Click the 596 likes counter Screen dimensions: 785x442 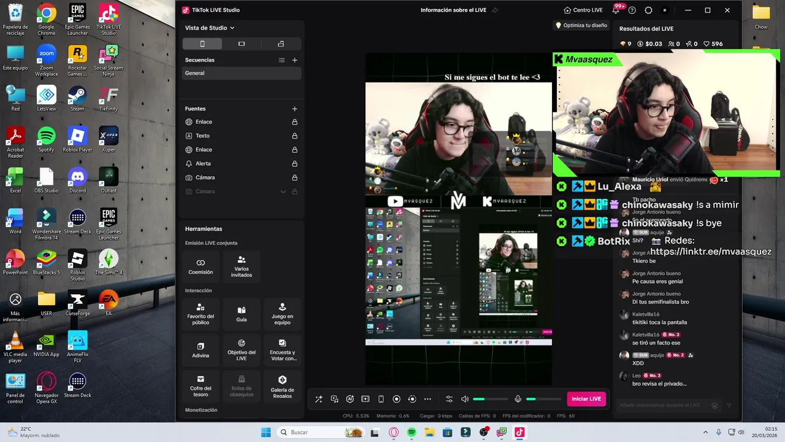[x=713, y=44]
